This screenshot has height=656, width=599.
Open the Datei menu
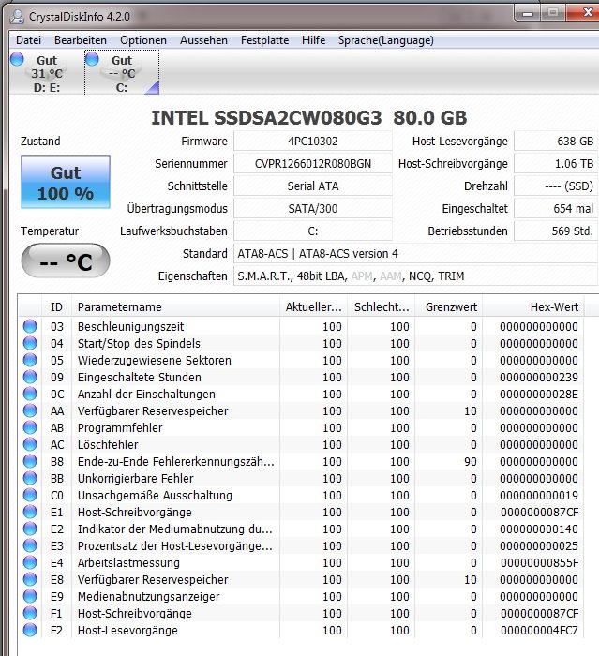pyautogui.click(x=28, y=40)
